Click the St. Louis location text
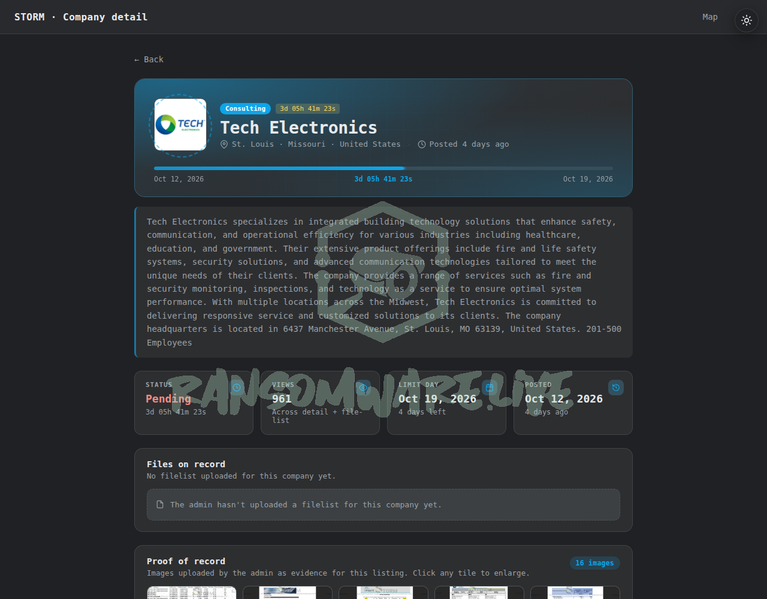The width and height of the screenshot is (767, 599). (253, 144)
